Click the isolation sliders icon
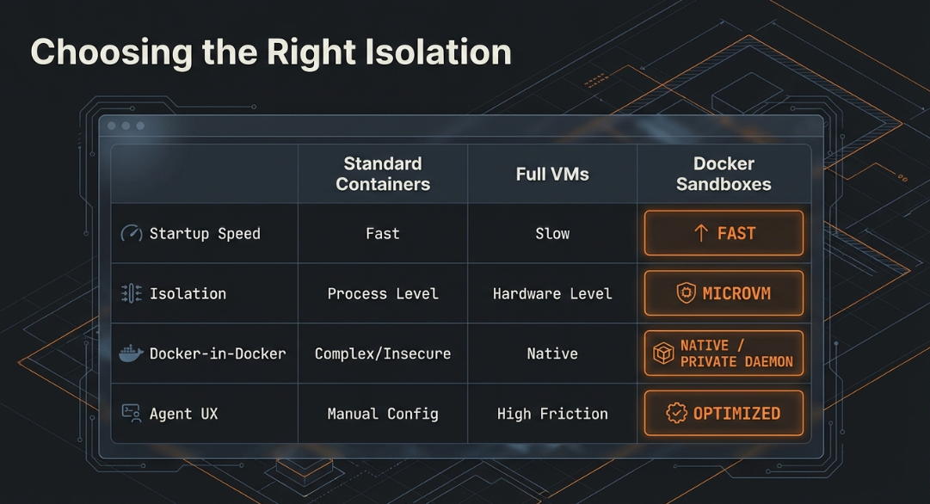 pos(131,293)
